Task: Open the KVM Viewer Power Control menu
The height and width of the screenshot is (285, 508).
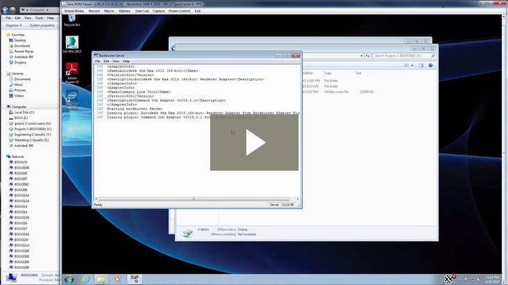Action: (180, 11)
